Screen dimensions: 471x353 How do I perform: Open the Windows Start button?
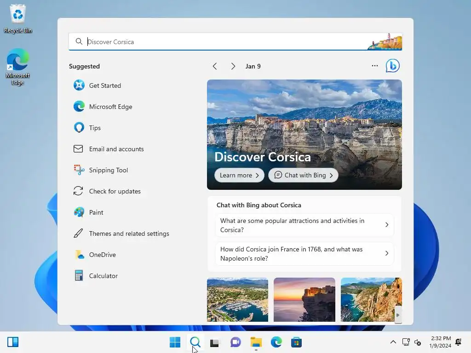click(x=175, y=342)
